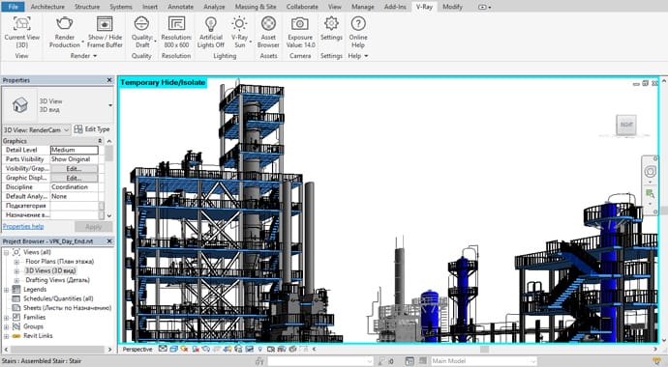Toggle Artificial Lights Off
668x367 pixels.
211,23
